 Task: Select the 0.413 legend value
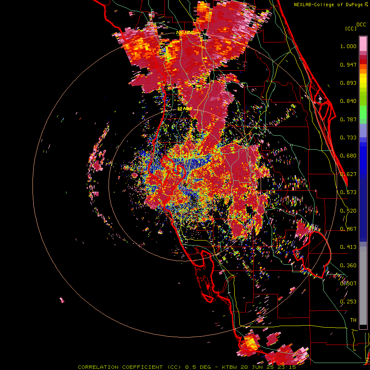click(x=348, y=247)
